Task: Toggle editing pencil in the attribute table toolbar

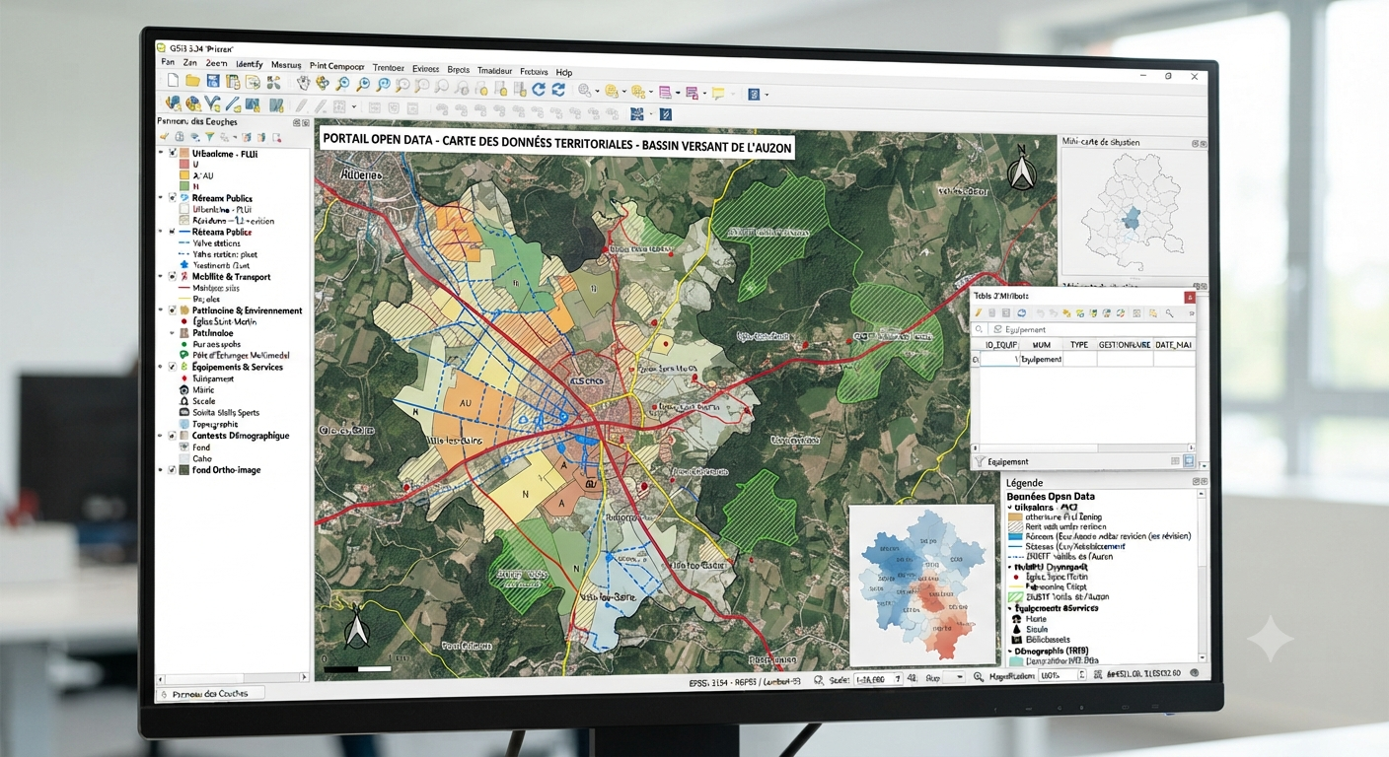Action: 979,312
